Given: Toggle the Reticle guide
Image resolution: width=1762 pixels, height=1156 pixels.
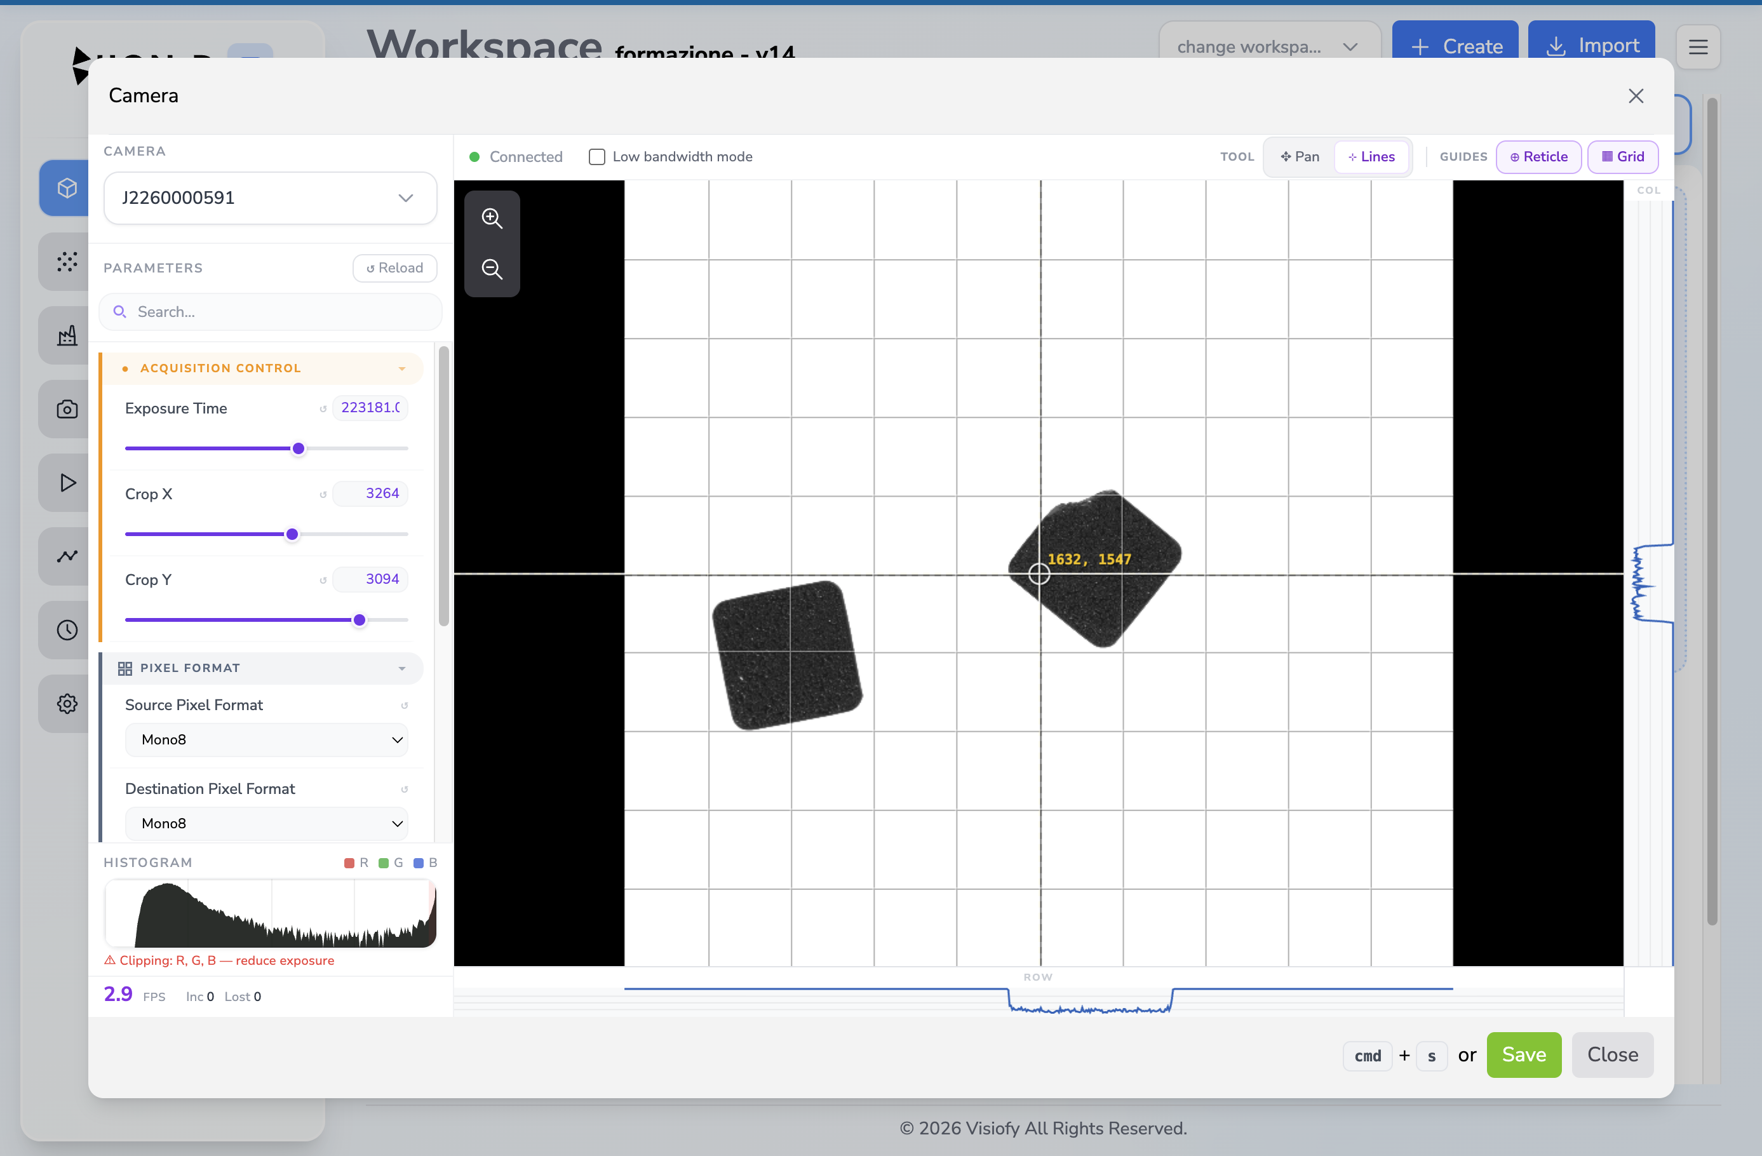Looking at the screenshot, I should [x=1538, y=157].
